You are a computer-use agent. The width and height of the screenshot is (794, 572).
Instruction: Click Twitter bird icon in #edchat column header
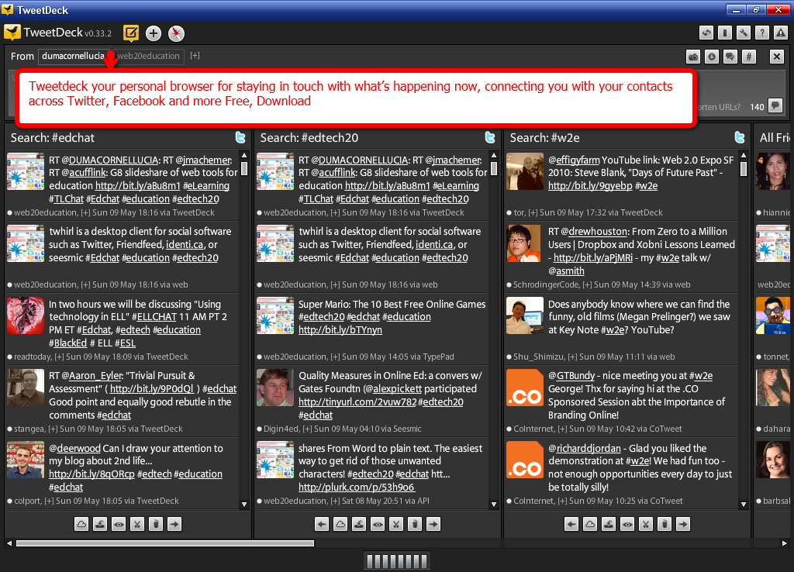(x=240, y=137)
